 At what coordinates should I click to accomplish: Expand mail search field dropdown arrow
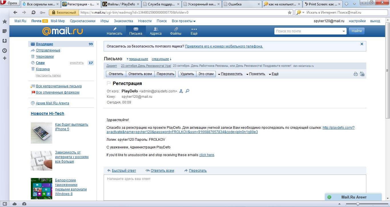343,31
